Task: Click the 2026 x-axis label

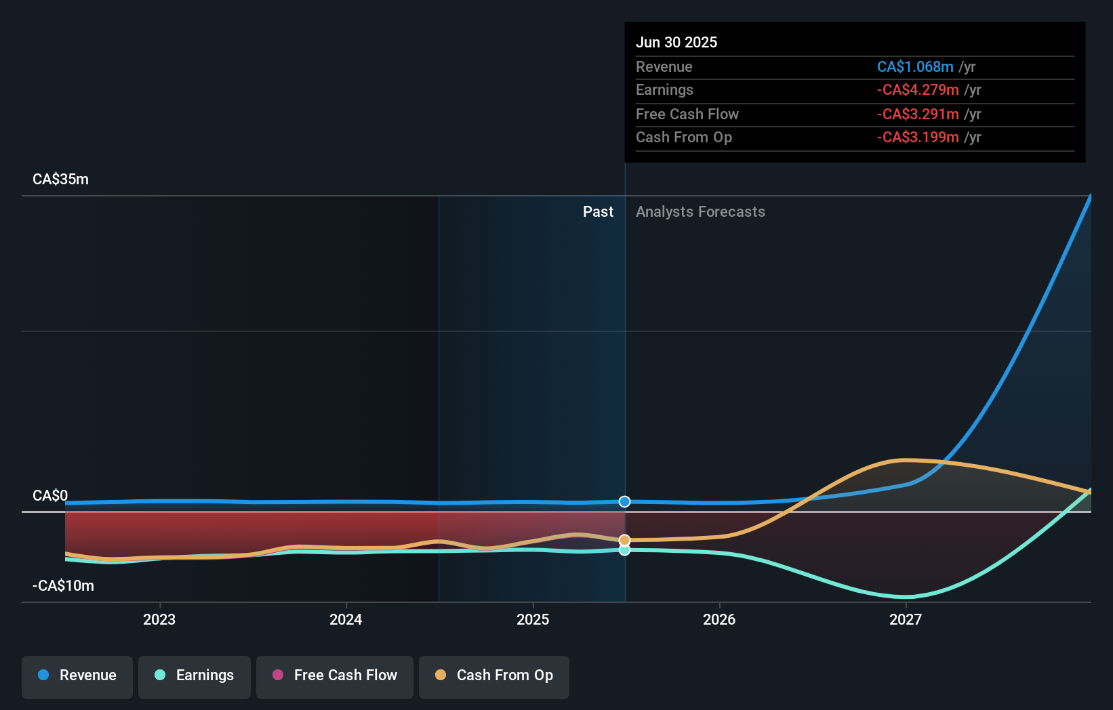Action: point(719,619)
